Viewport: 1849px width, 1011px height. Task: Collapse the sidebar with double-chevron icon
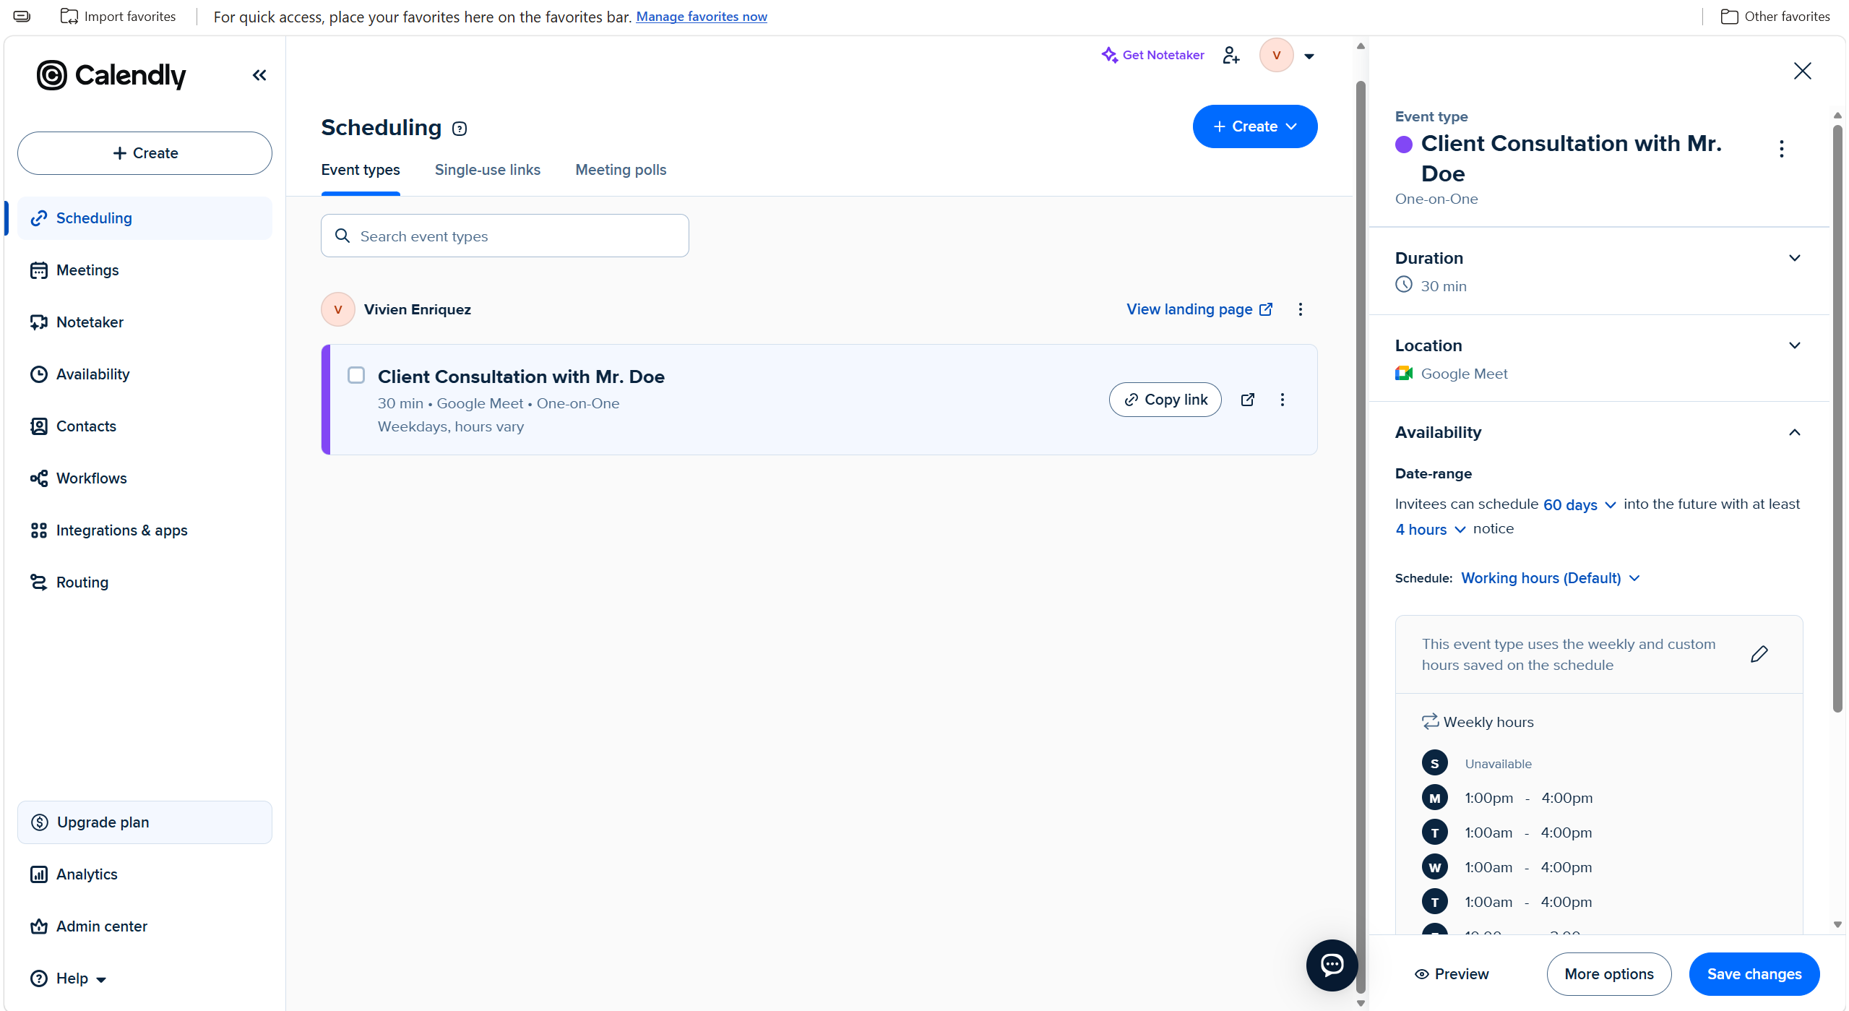point(259,75)
